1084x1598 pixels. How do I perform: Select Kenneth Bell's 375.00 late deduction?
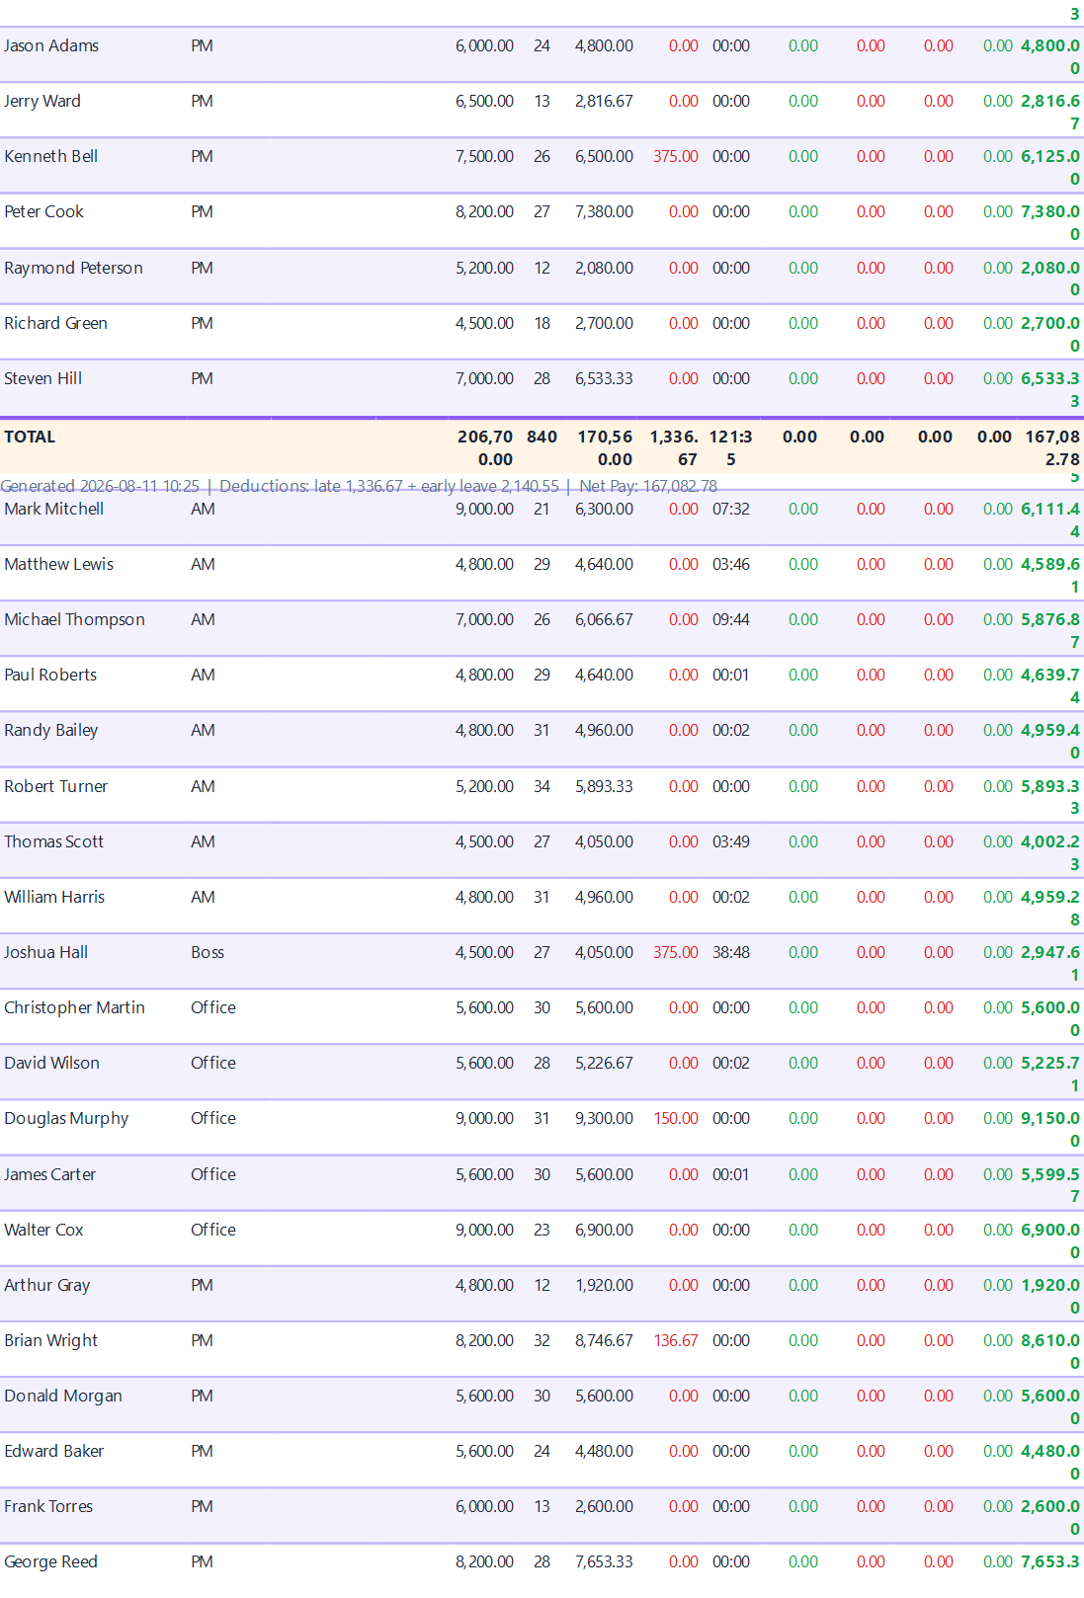(676, 156)
